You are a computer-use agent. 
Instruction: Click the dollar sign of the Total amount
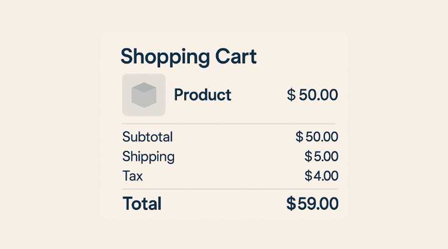pos(291,204)
